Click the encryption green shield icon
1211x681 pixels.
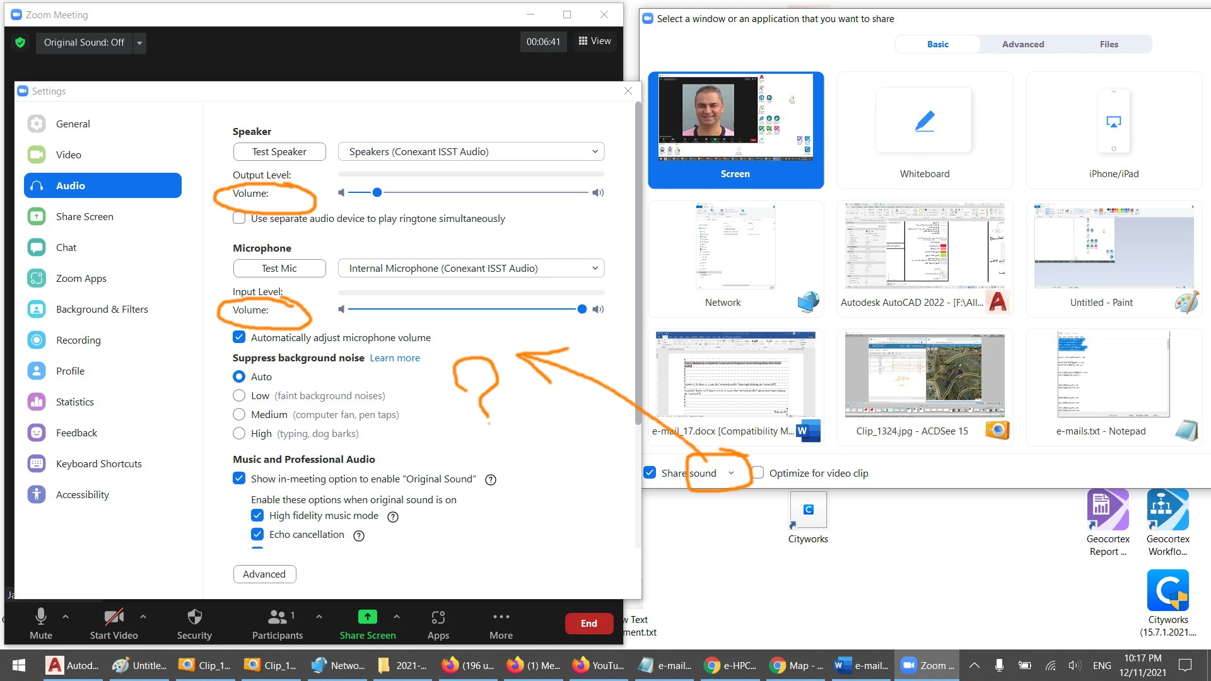pos(20,42)
